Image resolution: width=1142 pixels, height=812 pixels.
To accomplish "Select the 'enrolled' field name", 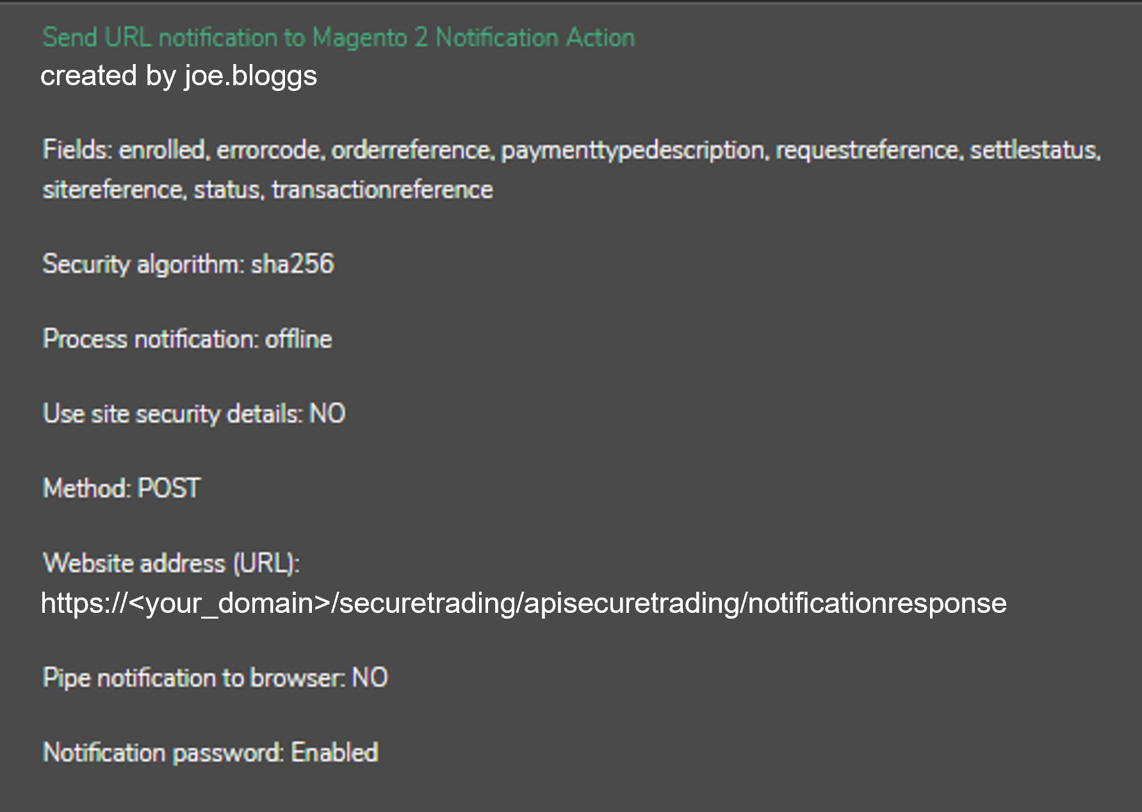I will [162, 150].
